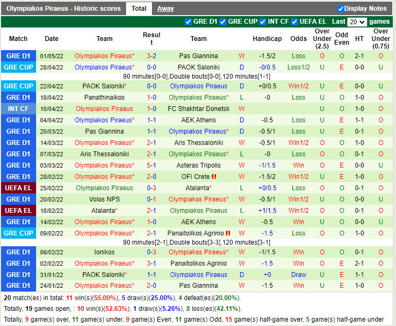
Task: Click the UEFA EL badge on the 18/02/22 row
Action: click(x=18, y=211)
